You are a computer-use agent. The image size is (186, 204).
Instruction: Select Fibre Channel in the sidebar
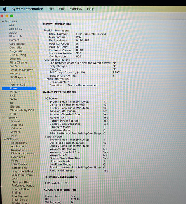[x=19, y=62]
